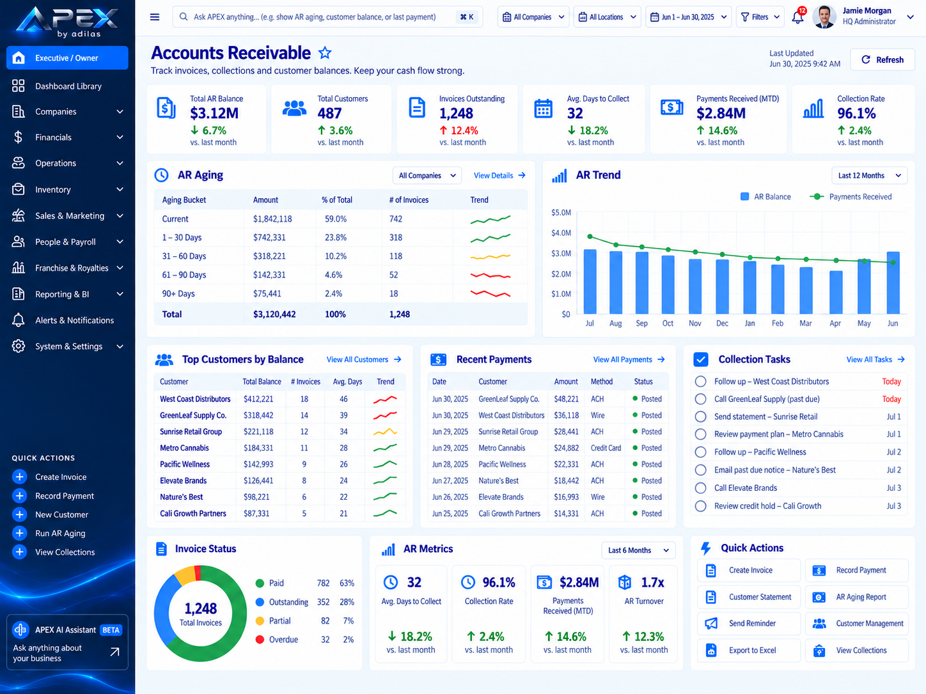The image size is (926, 694).
Task: Open Inventory in the sidebar
Action: tap(67, 190)
